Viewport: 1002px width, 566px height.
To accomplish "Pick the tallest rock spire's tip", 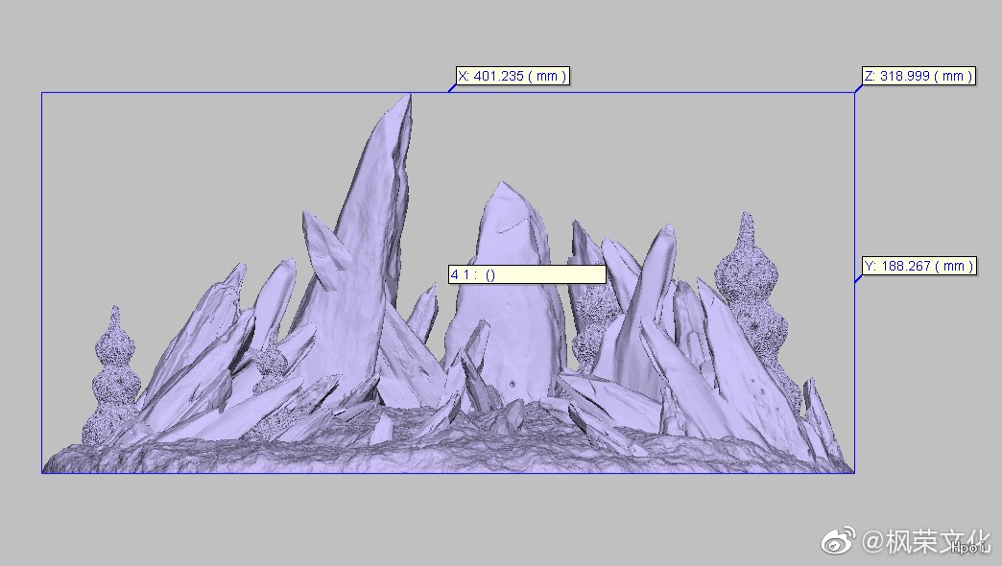I will coord(407,99).
